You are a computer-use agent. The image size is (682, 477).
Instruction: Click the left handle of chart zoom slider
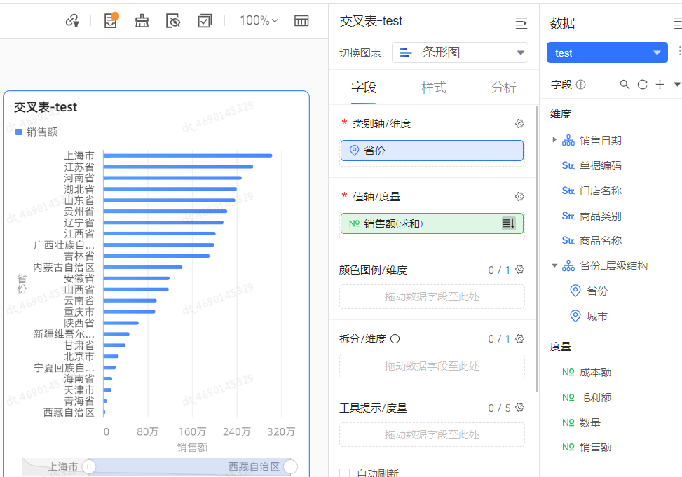pyautogui.click(x=89, y=467)
